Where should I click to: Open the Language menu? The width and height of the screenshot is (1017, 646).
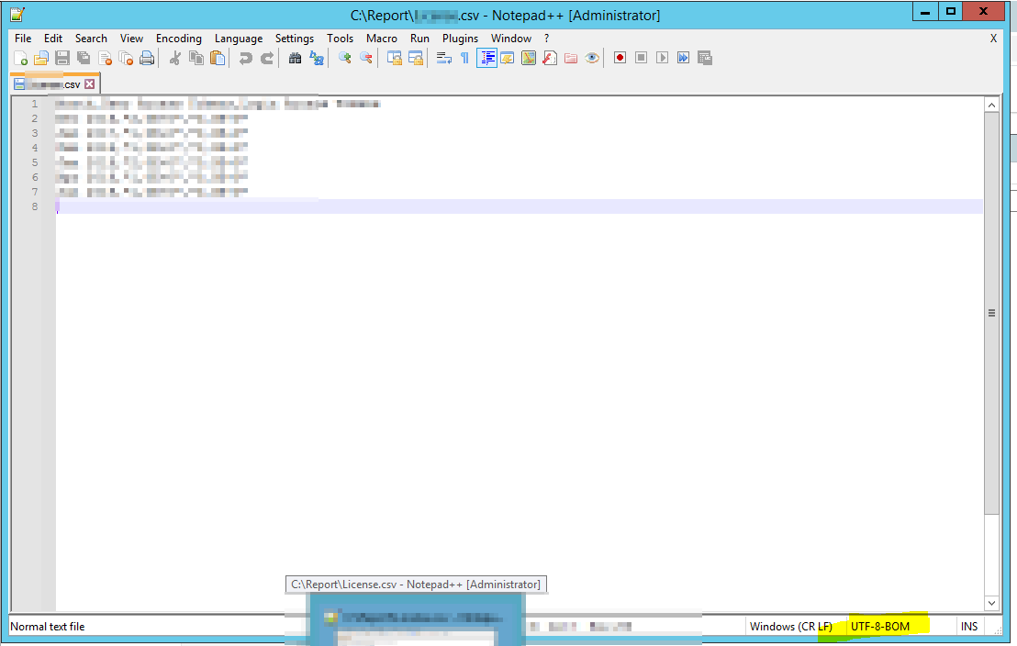tap(239, 39)
